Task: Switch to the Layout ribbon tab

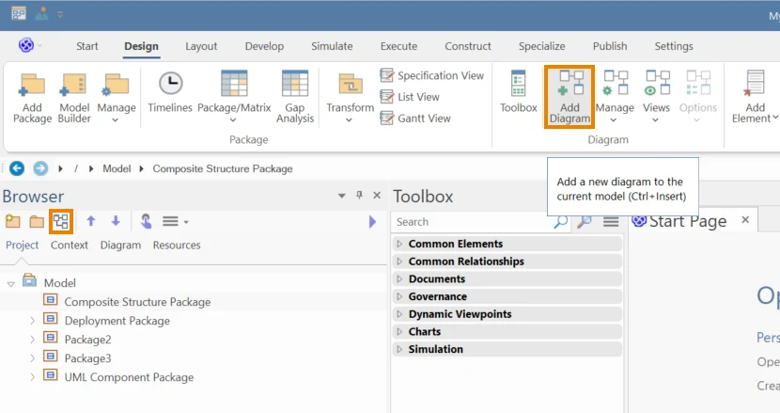Action: pyautogui.click(x=201, y=46)
